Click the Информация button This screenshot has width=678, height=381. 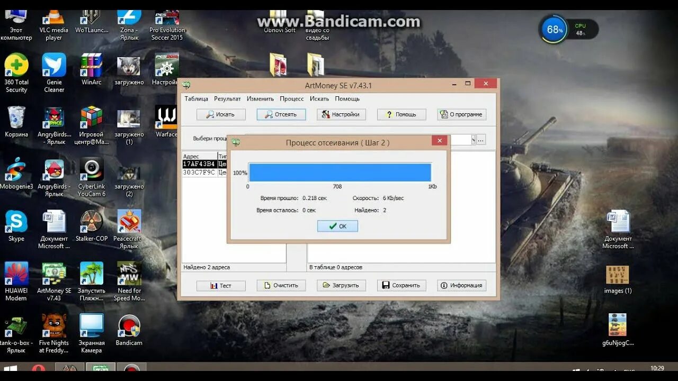tap(461, 285)
